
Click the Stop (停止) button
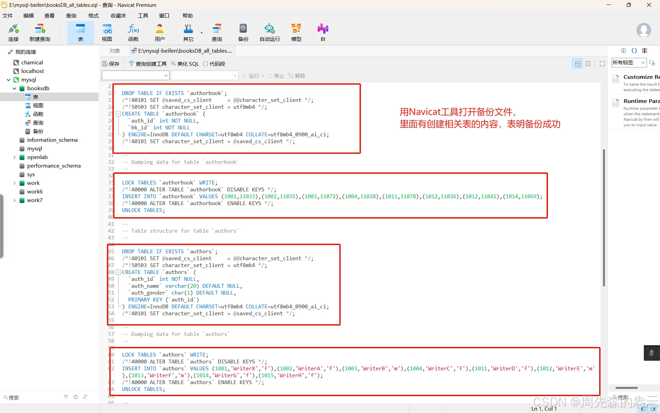(276, 76)
